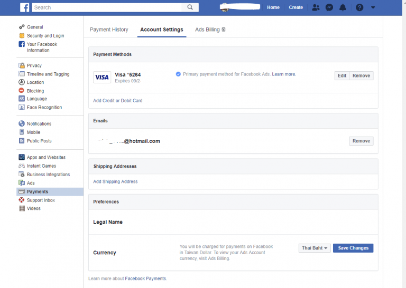The height and width of the screenshot is (288, 406).
Task: Click the blue checkmark primary payment icon
Action: [x=178, y=74]
